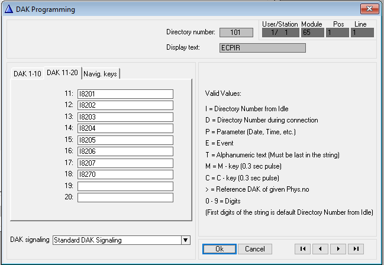
Task: Click the '0 - 9 = Digits' line
Action: (x=223, y=201)
